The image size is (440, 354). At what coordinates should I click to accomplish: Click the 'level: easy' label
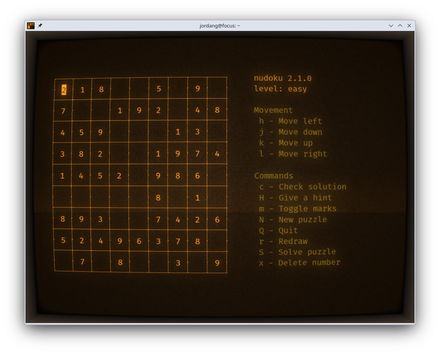coord(280,89)
